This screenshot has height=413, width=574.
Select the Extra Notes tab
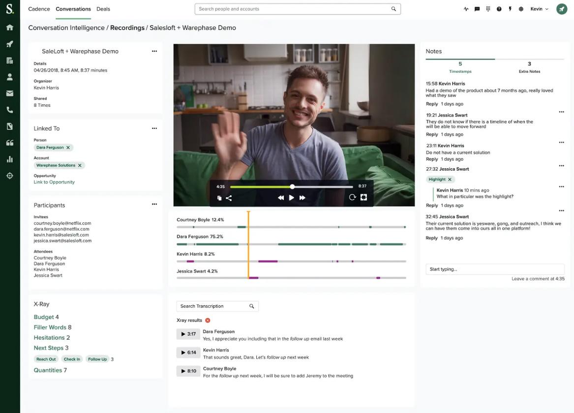pos(529,67)
